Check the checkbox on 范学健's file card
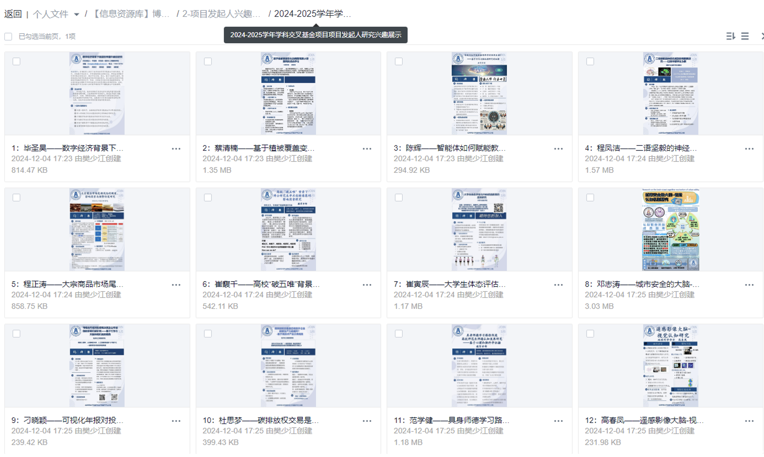 398,334
